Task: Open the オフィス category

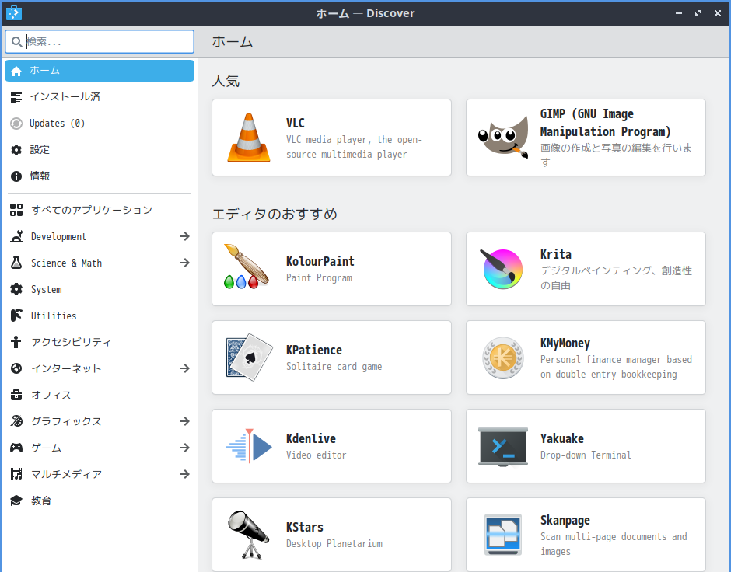Action: point(100,395)
